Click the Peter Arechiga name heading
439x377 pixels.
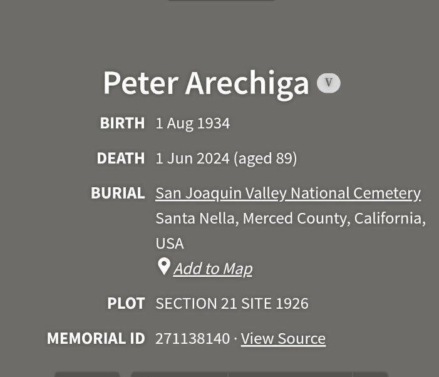pos(206,83)
